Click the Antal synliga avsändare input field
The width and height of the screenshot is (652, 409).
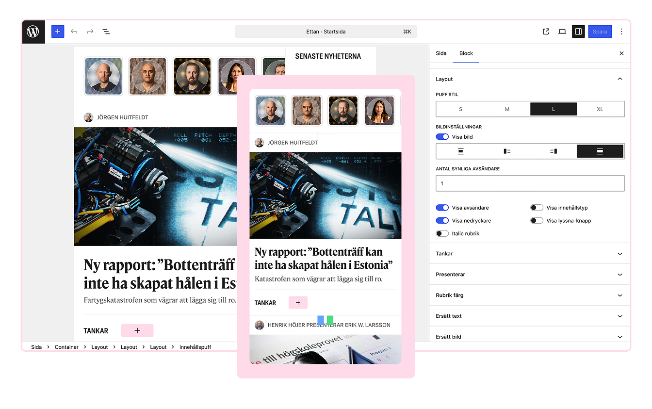530,183
